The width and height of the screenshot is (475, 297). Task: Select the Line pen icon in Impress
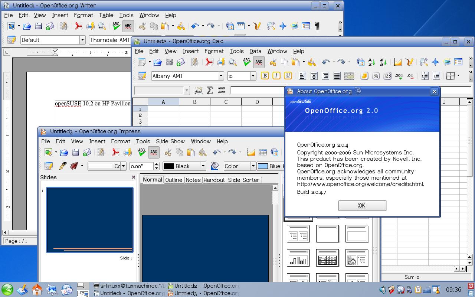click(63, 166)
